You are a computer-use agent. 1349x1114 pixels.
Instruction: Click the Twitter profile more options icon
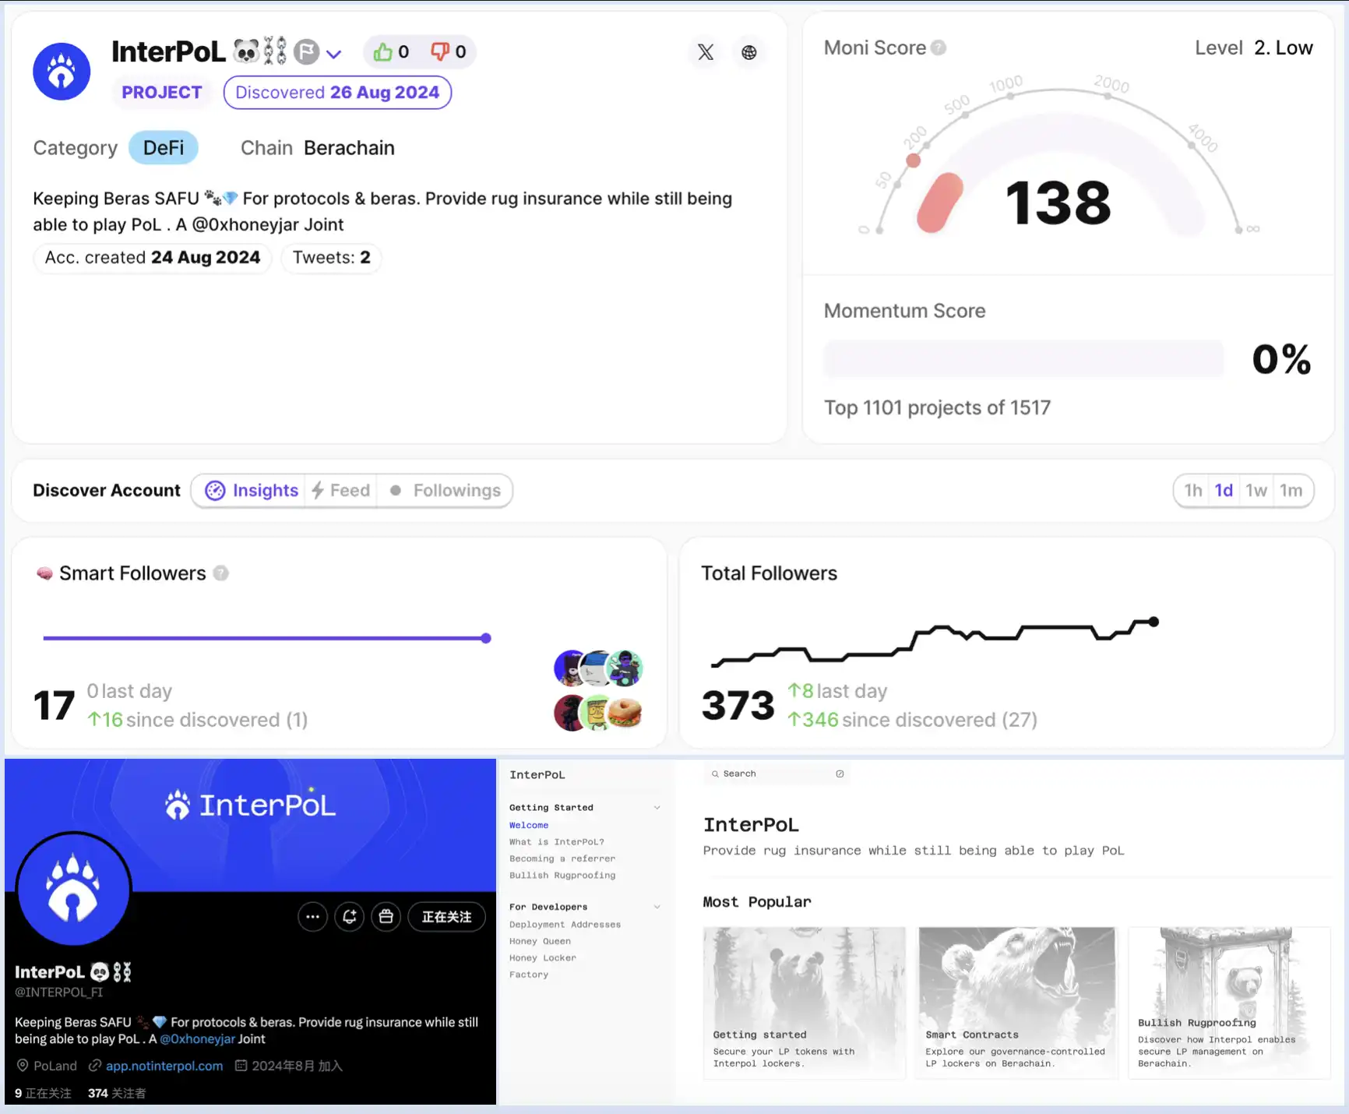click(x=312, y=917)
